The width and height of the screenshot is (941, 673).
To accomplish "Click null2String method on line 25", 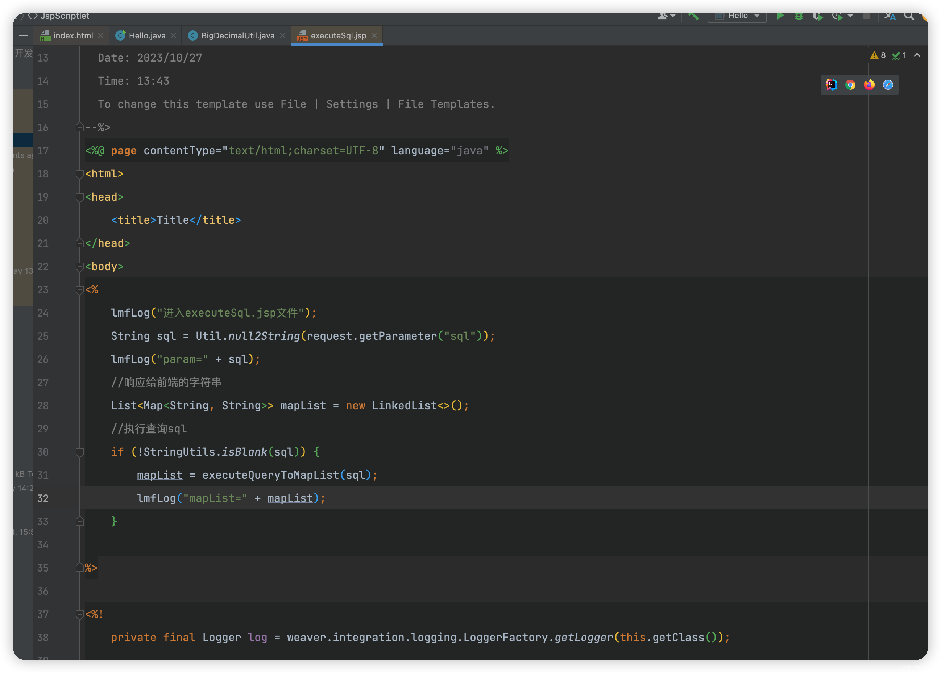I will [264, 336].
